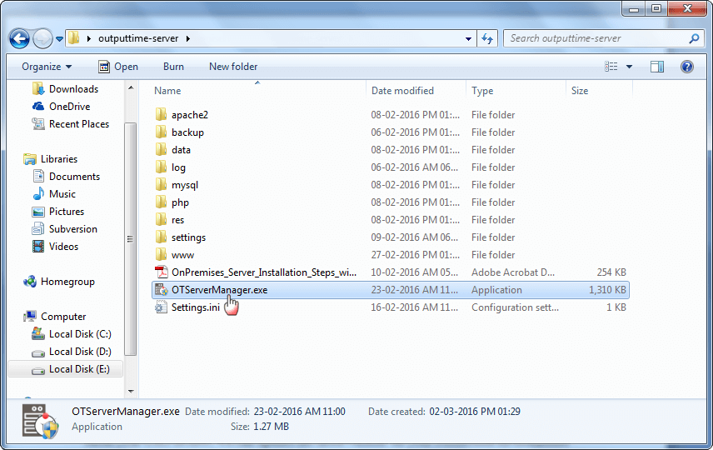Sort by the Type column header

tap(482, 91)
